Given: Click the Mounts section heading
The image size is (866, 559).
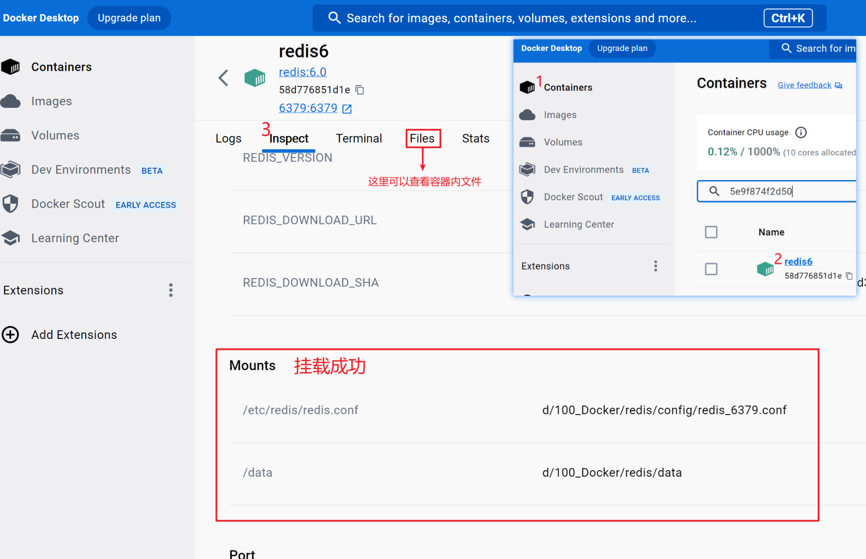Looking at the screenshot, I should pos(252,366).
